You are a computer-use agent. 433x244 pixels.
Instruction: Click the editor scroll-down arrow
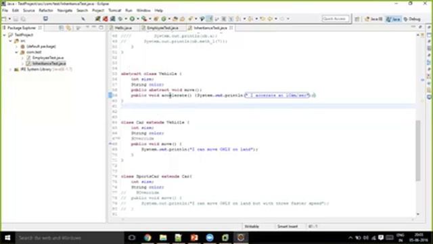(418, 214)
